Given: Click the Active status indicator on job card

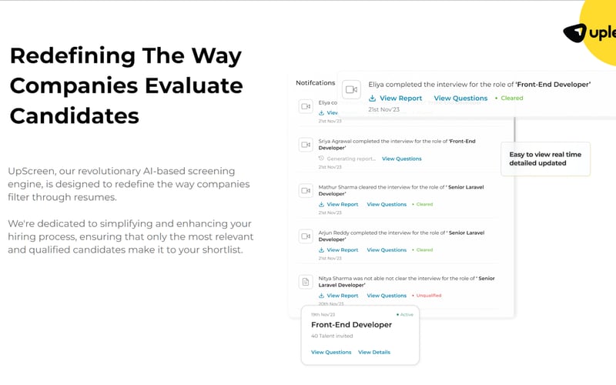Looking at the screenshot, I should [405, 315].
